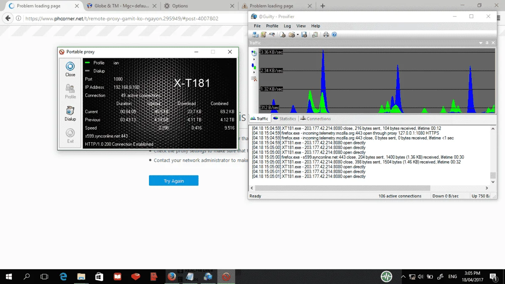Open the Profile menu in Proxifier

tap(272, 26)
